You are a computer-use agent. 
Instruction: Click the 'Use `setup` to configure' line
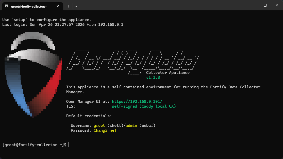47,20
